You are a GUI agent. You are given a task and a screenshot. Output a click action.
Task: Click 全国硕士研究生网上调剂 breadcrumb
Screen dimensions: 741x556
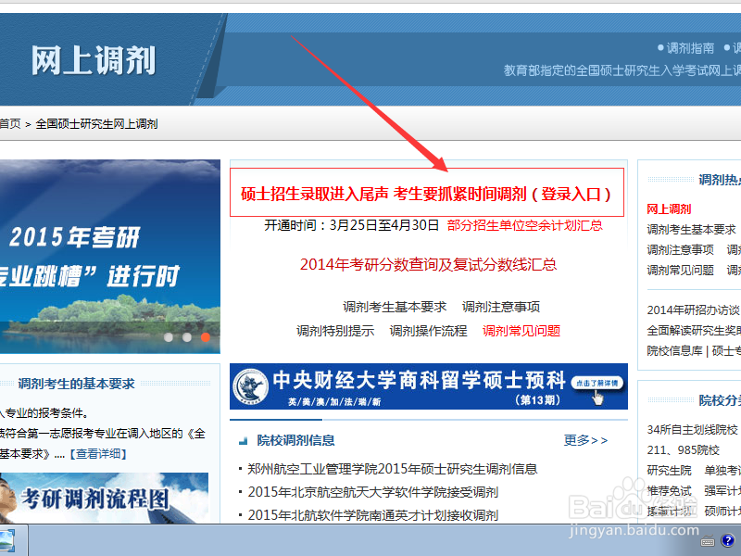96,124
